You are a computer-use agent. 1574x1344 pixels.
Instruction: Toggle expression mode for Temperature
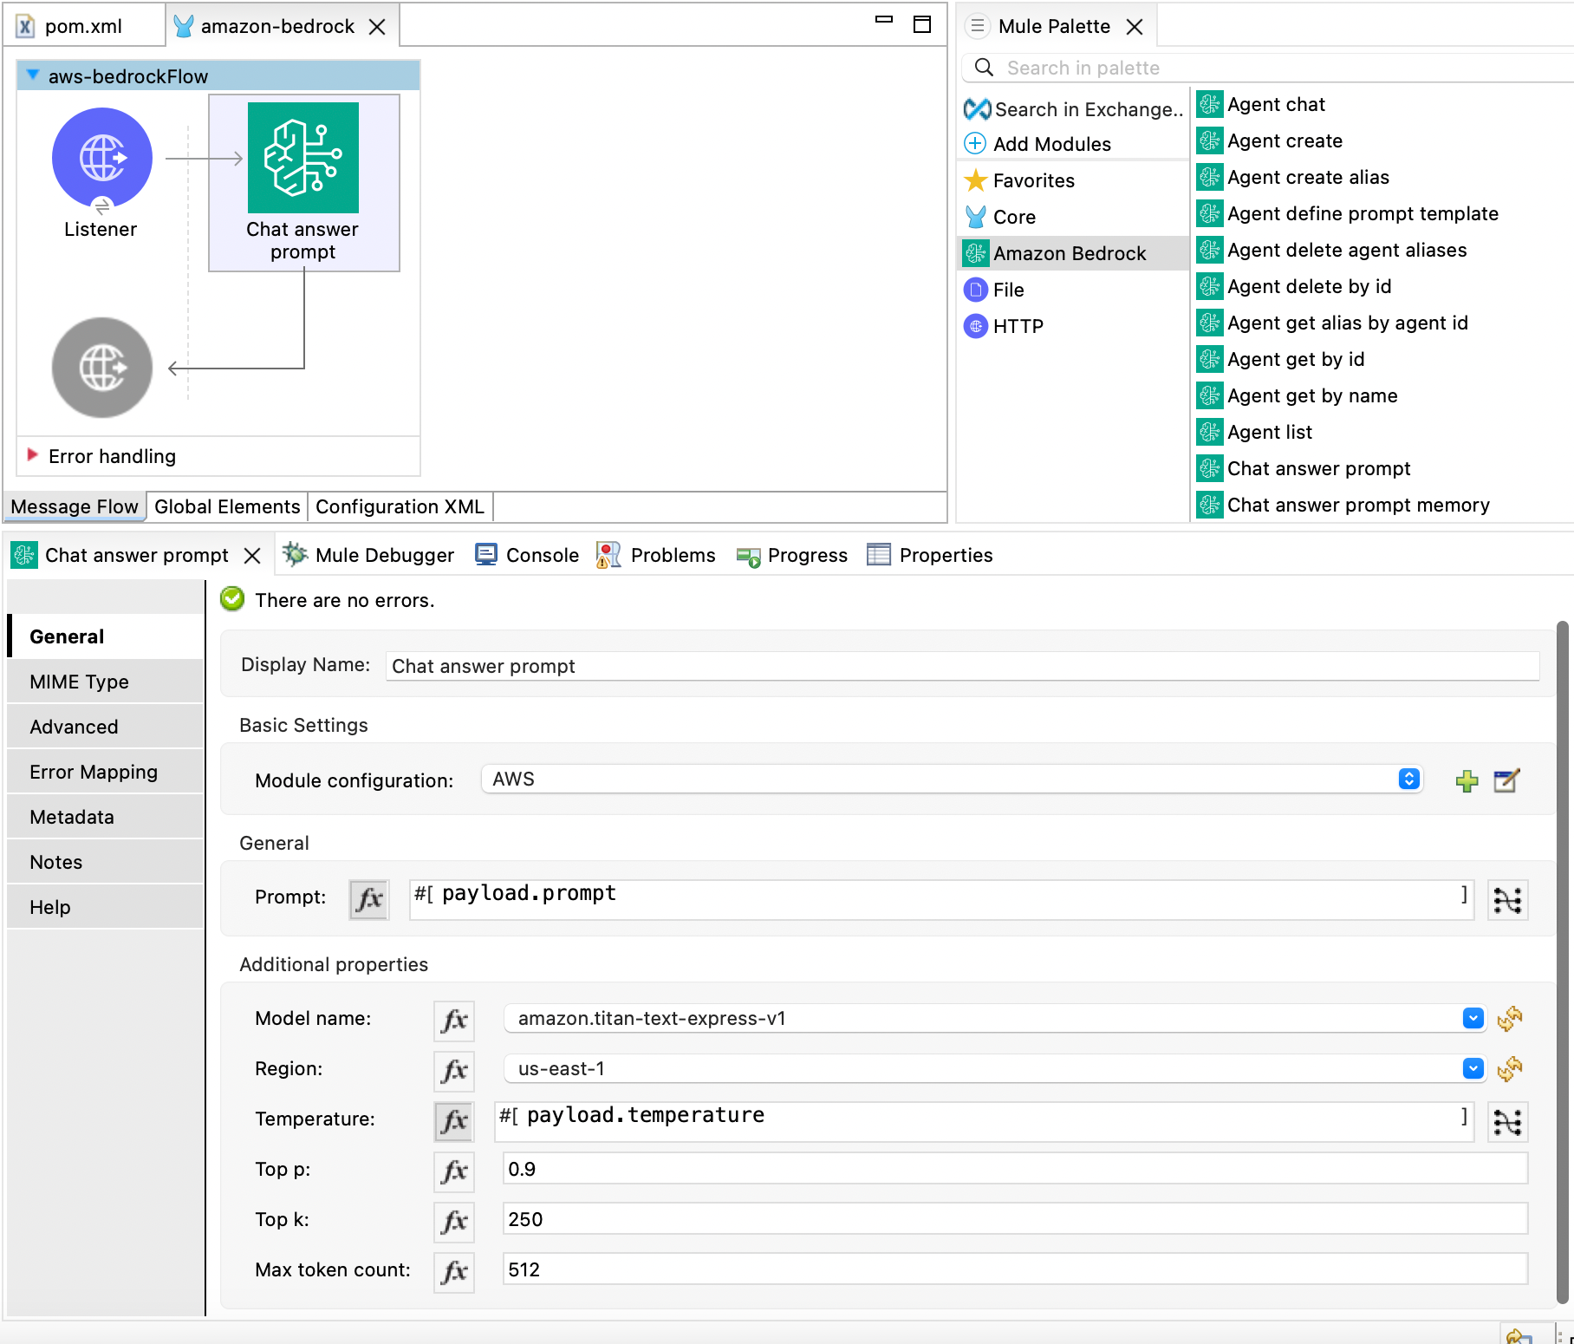pos(454,1121)
